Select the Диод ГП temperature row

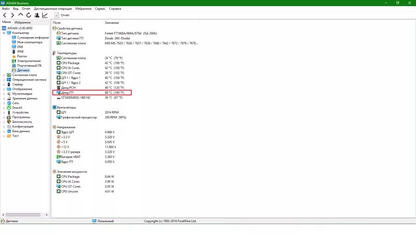click(x=92, y=93)
